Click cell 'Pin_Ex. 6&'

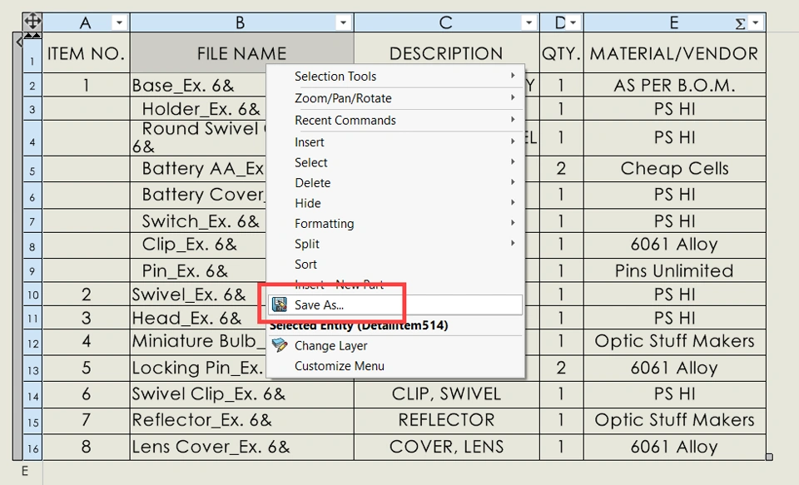[x=199, y=270]
